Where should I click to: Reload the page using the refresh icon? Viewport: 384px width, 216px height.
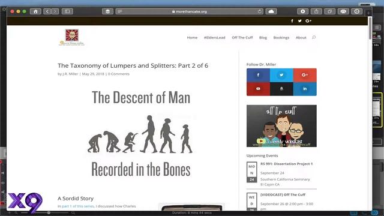(260, 11)
